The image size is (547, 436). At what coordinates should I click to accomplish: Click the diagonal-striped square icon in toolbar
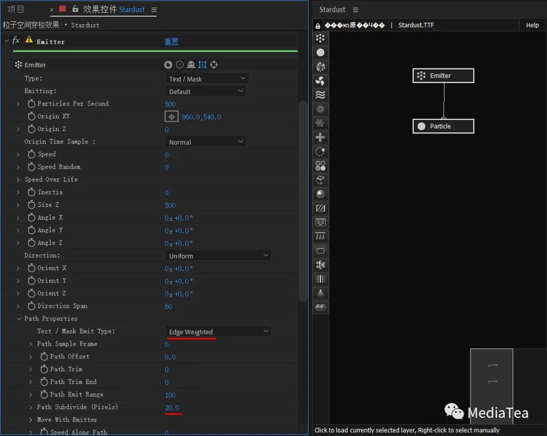pos(320,208)
